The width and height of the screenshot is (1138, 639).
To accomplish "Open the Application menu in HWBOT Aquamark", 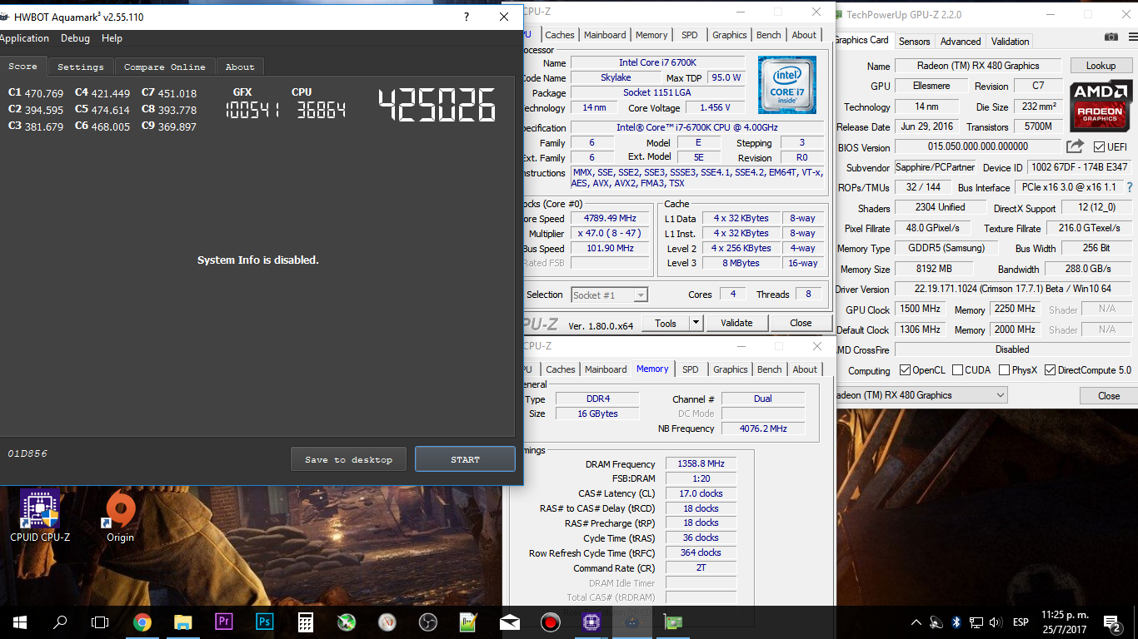I will click(24, 38).
